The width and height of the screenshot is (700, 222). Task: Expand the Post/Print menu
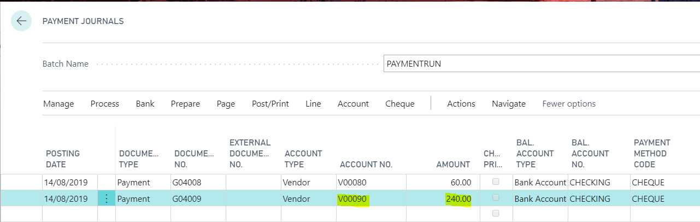click(x=270, y=104)
